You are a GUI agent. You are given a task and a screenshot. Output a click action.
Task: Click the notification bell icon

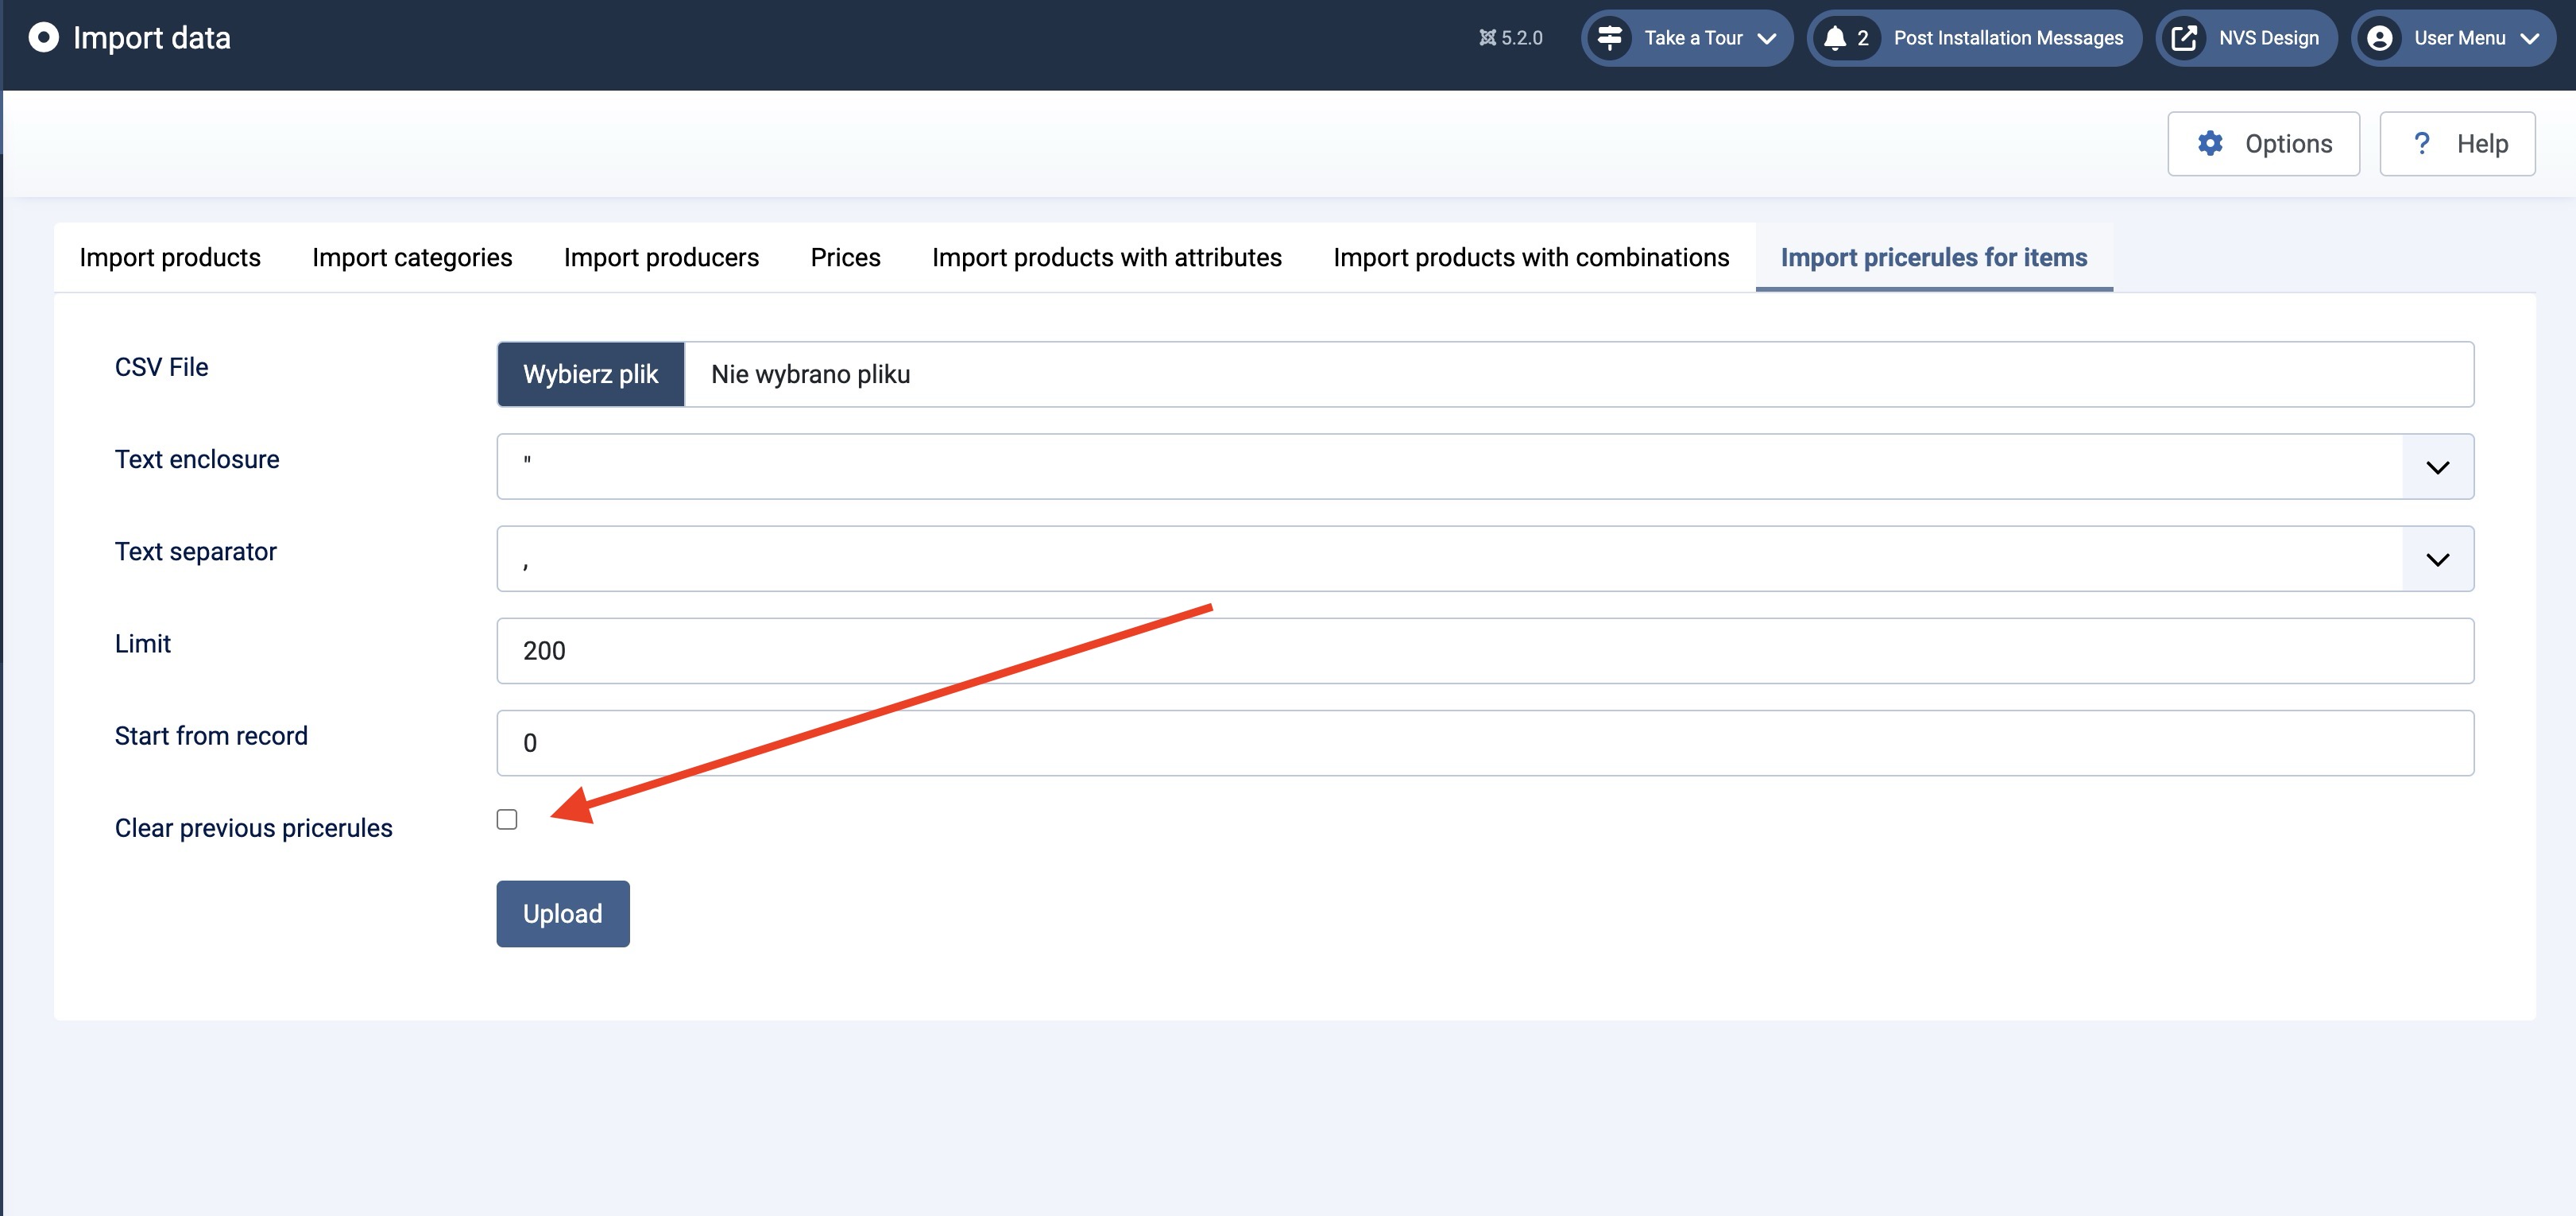coord(1834,38)
